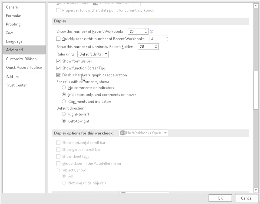Decrease the Recent Workbooks count spinner
Viewport: 260px width, 204px height.
point(146,33)
